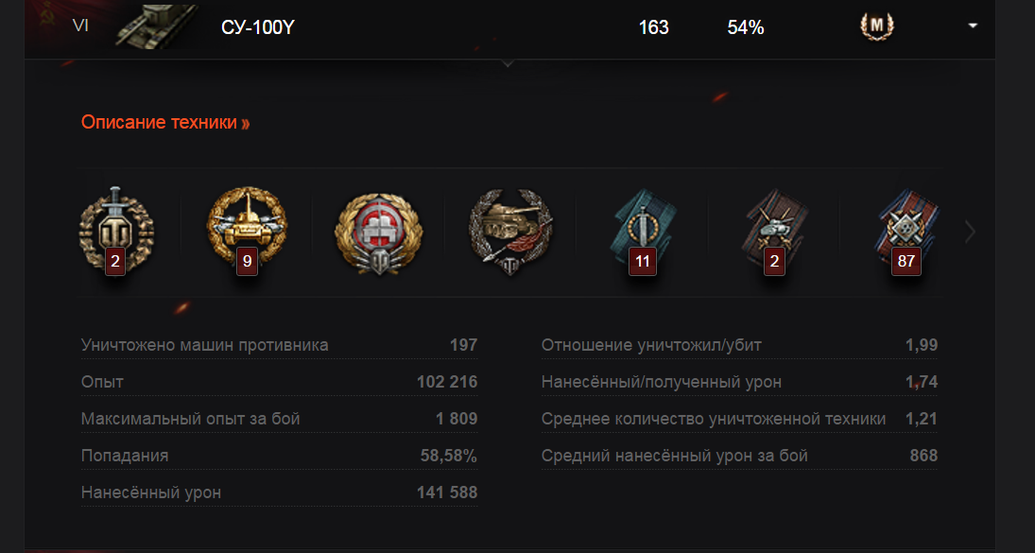Click the striped ribbon medal showing 87
The height and width of the screenshot is (553, 1035).
pyautogui.click(x=906, y=231)
